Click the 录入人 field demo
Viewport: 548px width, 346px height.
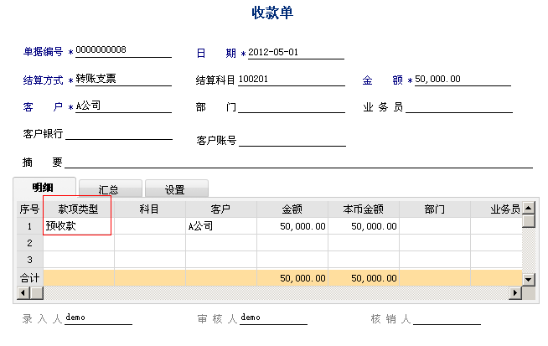click(99, 318)
